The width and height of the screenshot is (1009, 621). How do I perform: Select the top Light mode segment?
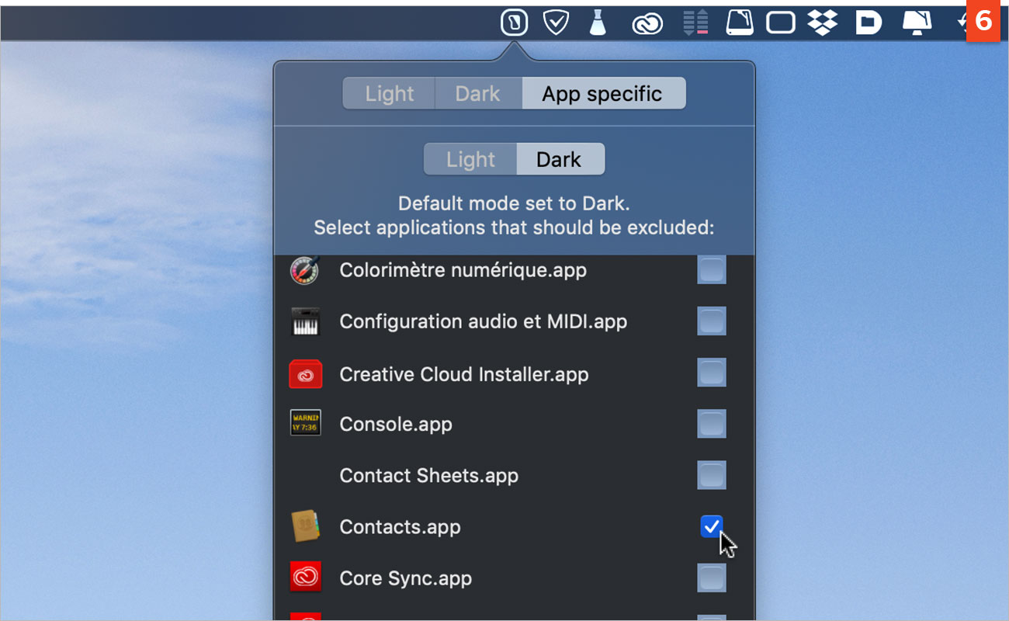tap(389, 93)
